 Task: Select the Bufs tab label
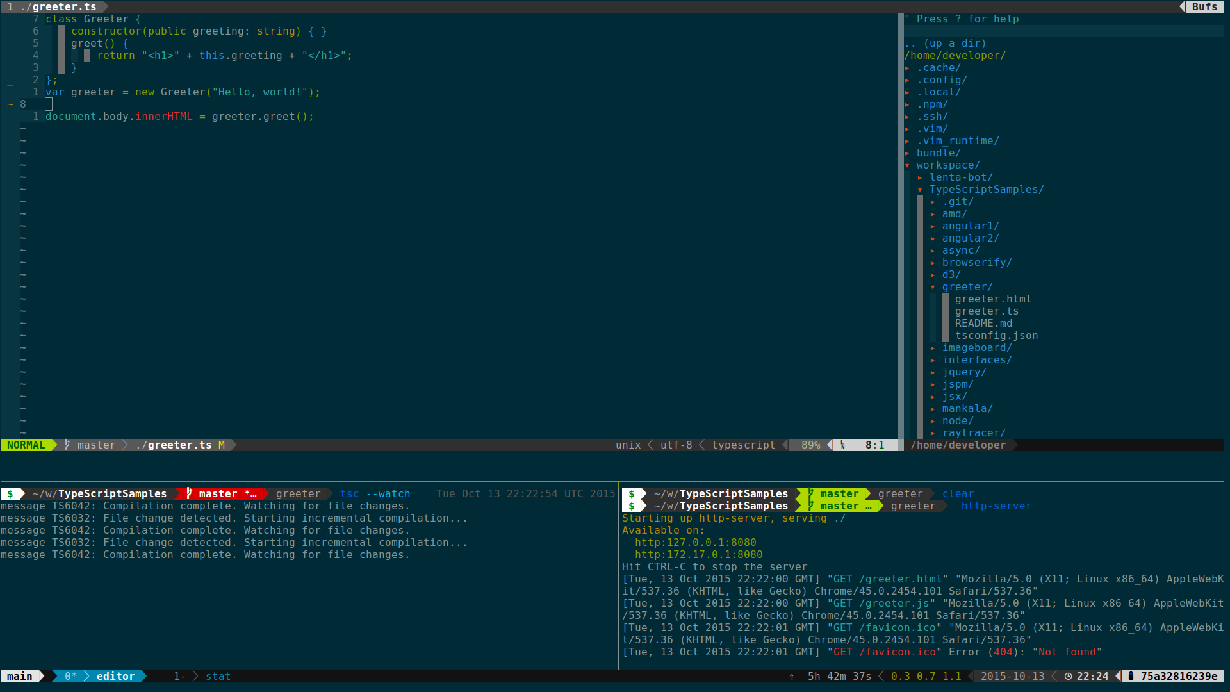[x=1204, y=6]
